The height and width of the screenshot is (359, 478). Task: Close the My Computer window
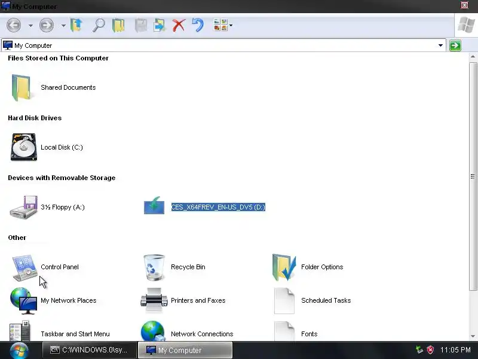point(464,5)
